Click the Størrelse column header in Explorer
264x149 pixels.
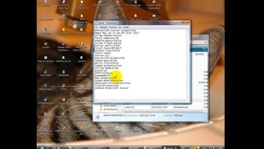[199, 54]
